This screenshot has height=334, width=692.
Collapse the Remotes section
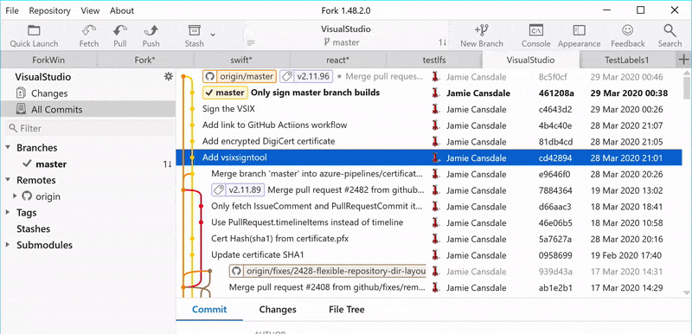click(8, 180)
